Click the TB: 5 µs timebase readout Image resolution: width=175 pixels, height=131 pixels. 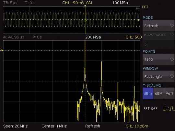(10, 3)
